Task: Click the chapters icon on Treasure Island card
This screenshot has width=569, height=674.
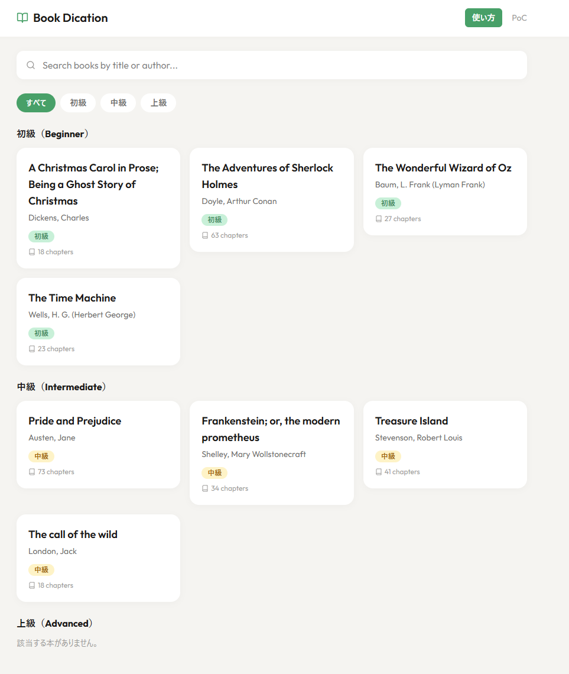Action: click(379, 472)
